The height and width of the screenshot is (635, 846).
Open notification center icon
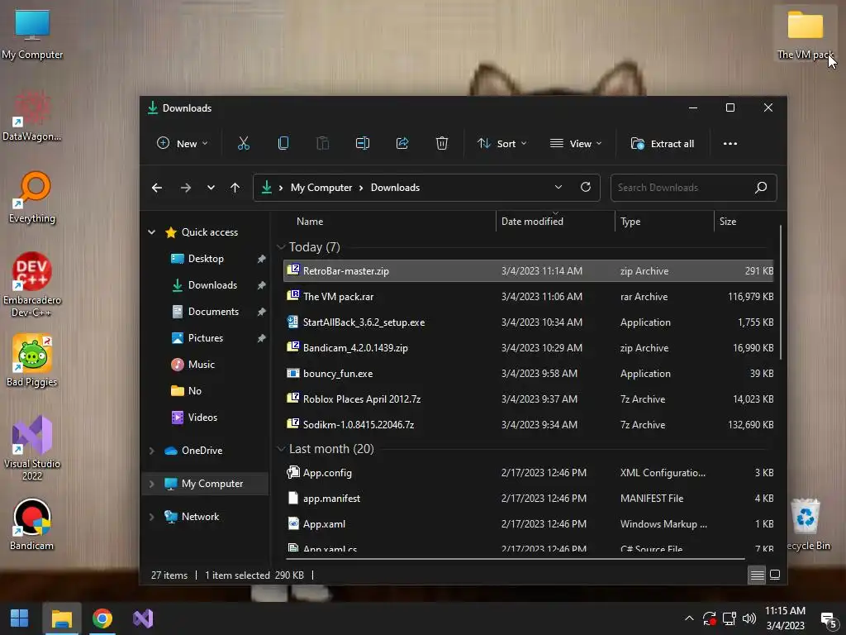point(828,619)
